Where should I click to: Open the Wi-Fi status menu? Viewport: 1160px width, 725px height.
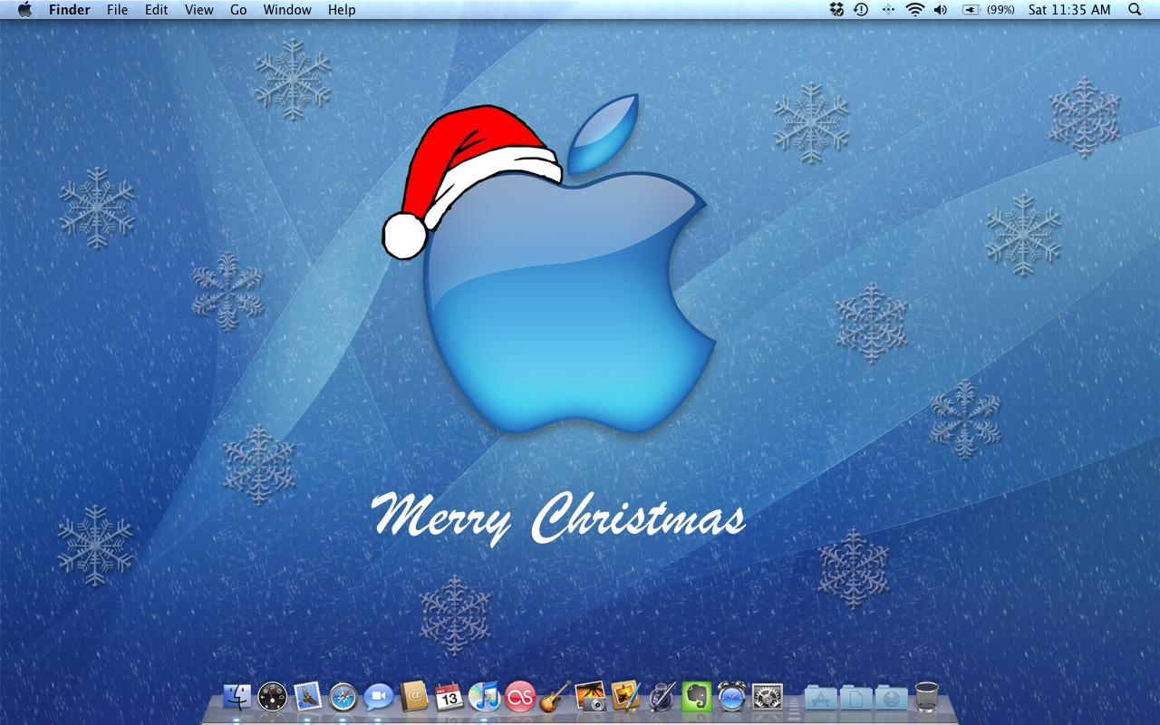[915, 10]
